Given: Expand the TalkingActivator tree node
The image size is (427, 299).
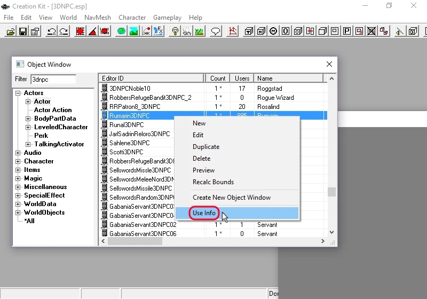Looking at the screenshot, I should [x=28, y=144].
